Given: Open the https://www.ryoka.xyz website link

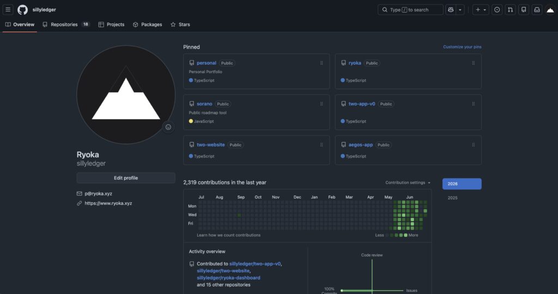Looking at the screenshot, I should (108, 203).
